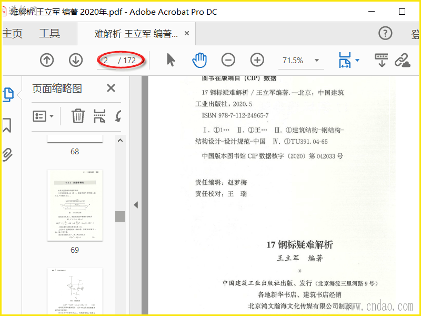Switch to the 主页 tab

(x=12, y=34)
